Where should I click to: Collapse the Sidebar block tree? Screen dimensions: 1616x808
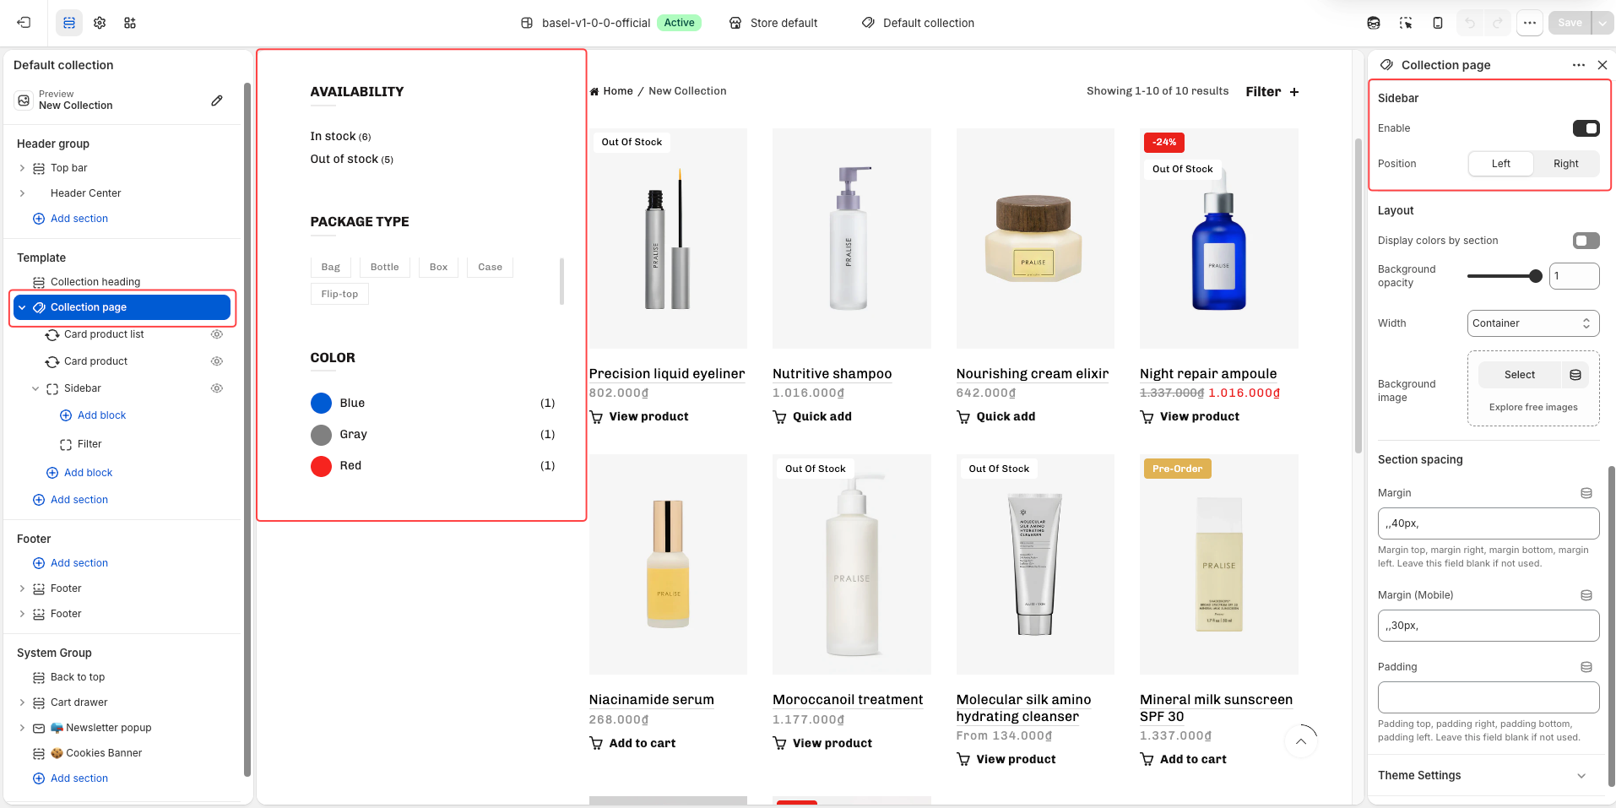[35, 388]
